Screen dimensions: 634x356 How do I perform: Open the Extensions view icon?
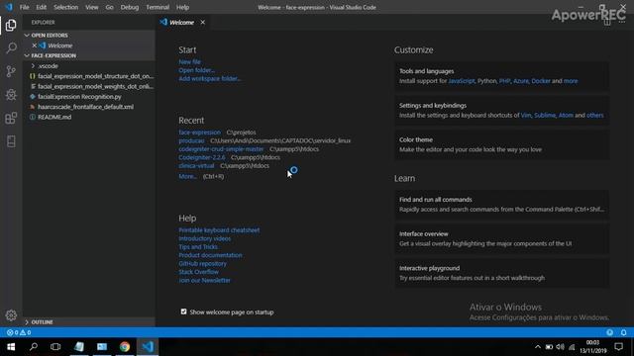pos(11,118)
